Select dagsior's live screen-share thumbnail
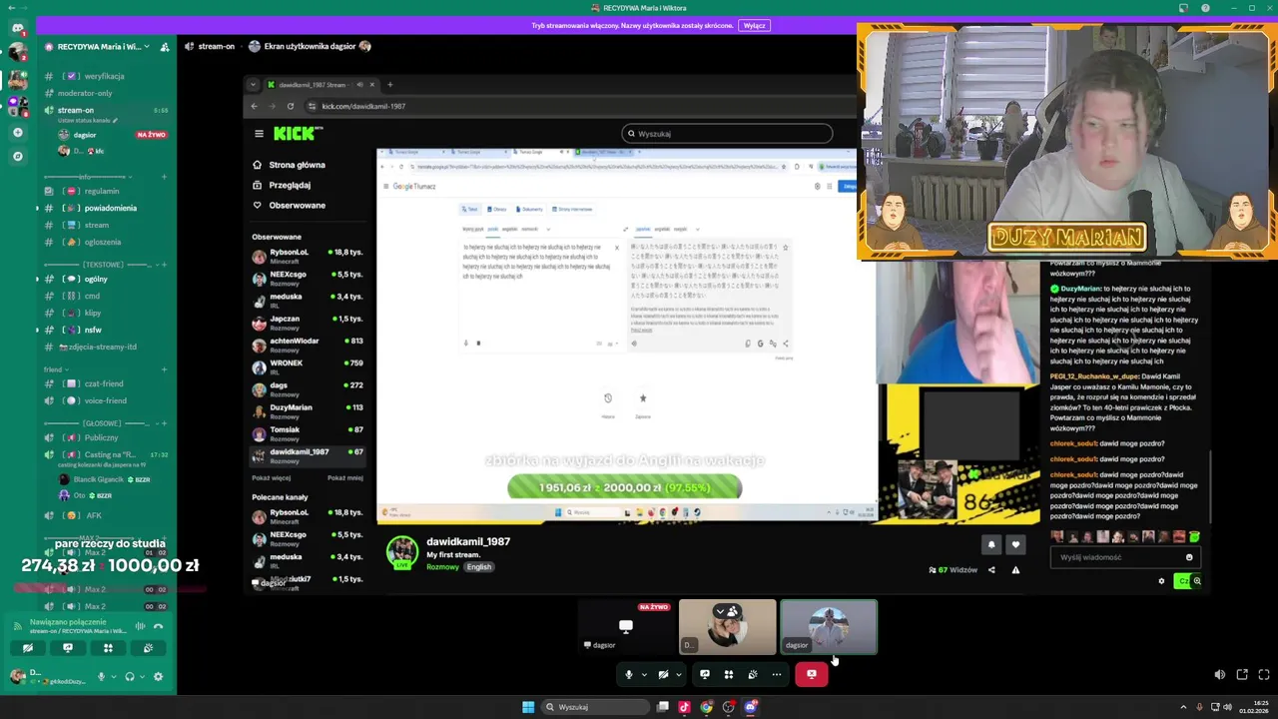Viewport: 1278px width, 719px height. pos(626,627)
